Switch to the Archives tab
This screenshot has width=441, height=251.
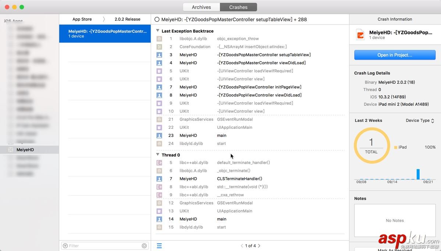coord(201,7)
